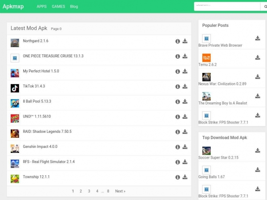Click the RAID: Shadow Legends thumbnail
The width and height of the screenshot is (267, 200).
coord(15,133)
